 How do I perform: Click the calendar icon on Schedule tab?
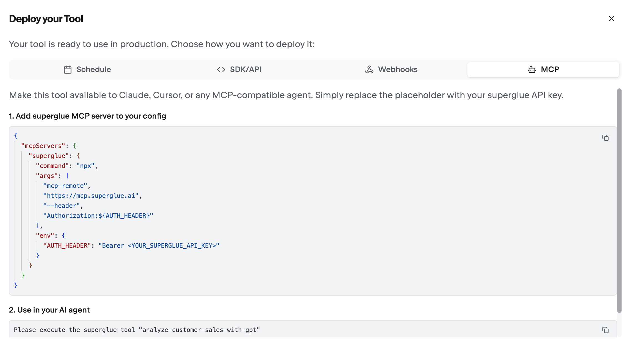(68, 70)
